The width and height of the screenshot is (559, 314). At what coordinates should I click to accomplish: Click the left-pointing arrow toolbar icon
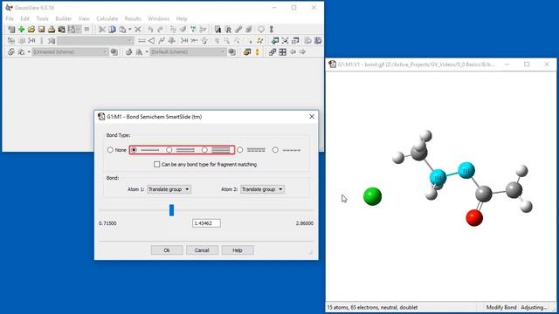pos(293,52)
